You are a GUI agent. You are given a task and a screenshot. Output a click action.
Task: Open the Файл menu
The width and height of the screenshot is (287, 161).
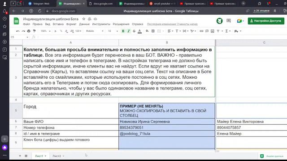26,24
